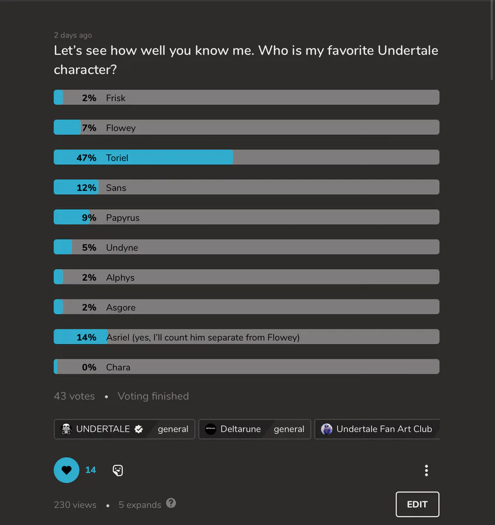Click the UNDERTALE verified badge icon

[x=139, y=429]
